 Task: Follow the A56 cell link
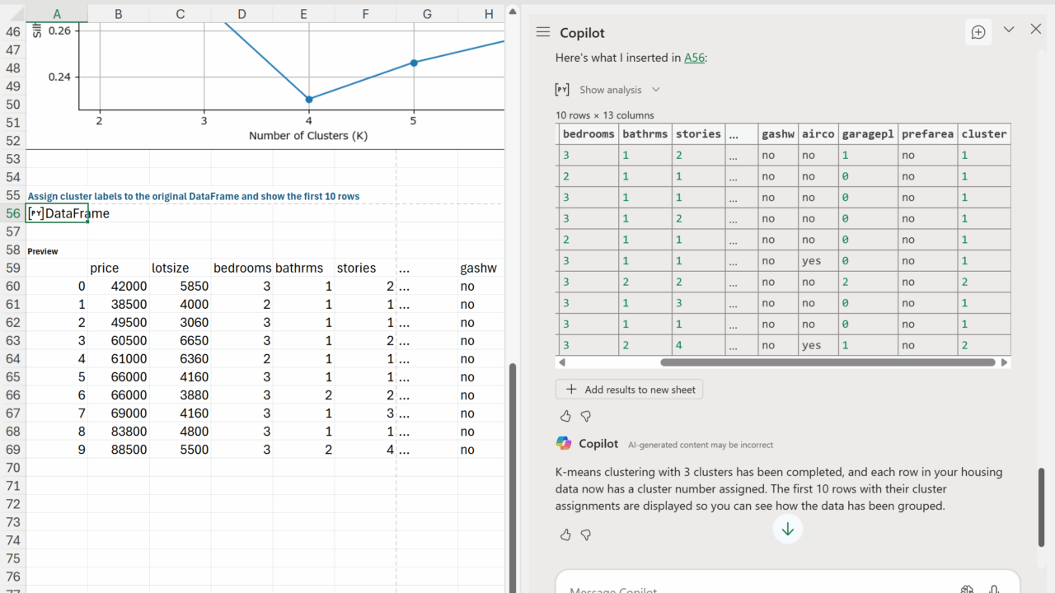694,58
